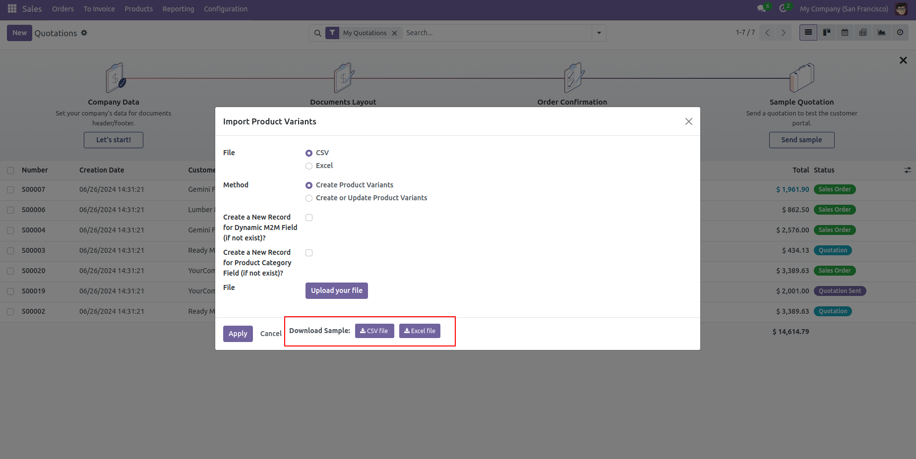Open the search filters dropdown
The width and height of the screenshot is (916, 459).
(x=599, y=33)
